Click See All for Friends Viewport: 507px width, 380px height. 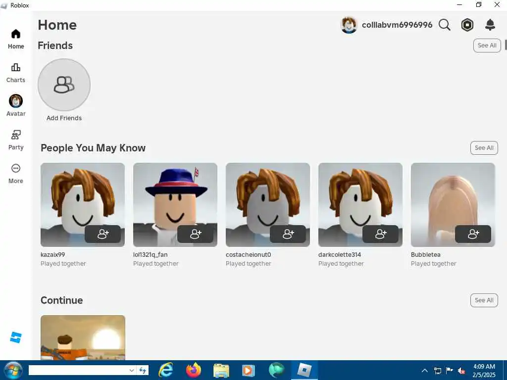(x=487, y=46)
